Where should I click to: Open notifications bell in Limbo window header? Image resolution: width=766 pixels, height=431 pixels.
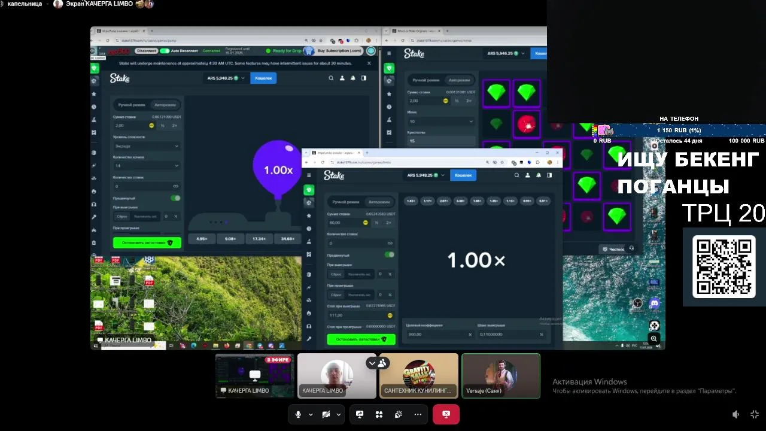pyautogui.click(x=538, y=175)
